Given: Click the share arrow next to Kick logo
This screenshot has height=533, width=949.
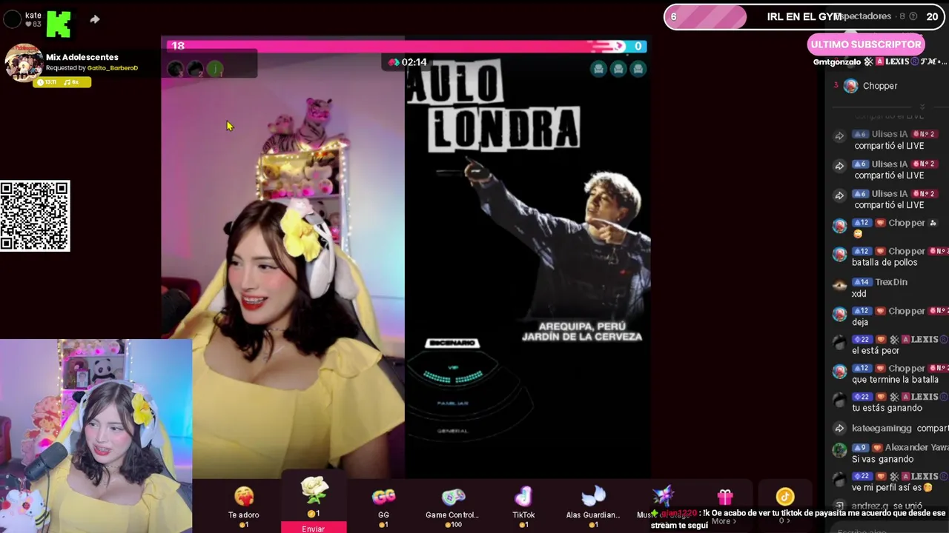Looking at the screenshot, I should pyautogui.click(x=95, y=19).
